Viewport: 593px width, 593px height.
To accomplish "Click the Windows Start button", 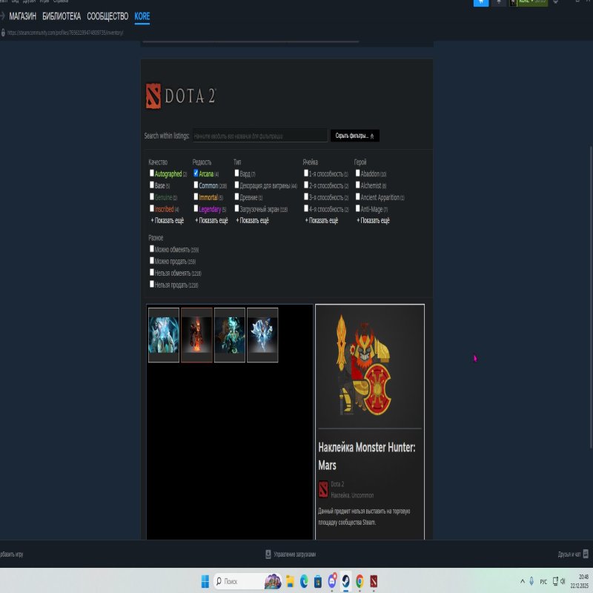I will tap(204, 581).
